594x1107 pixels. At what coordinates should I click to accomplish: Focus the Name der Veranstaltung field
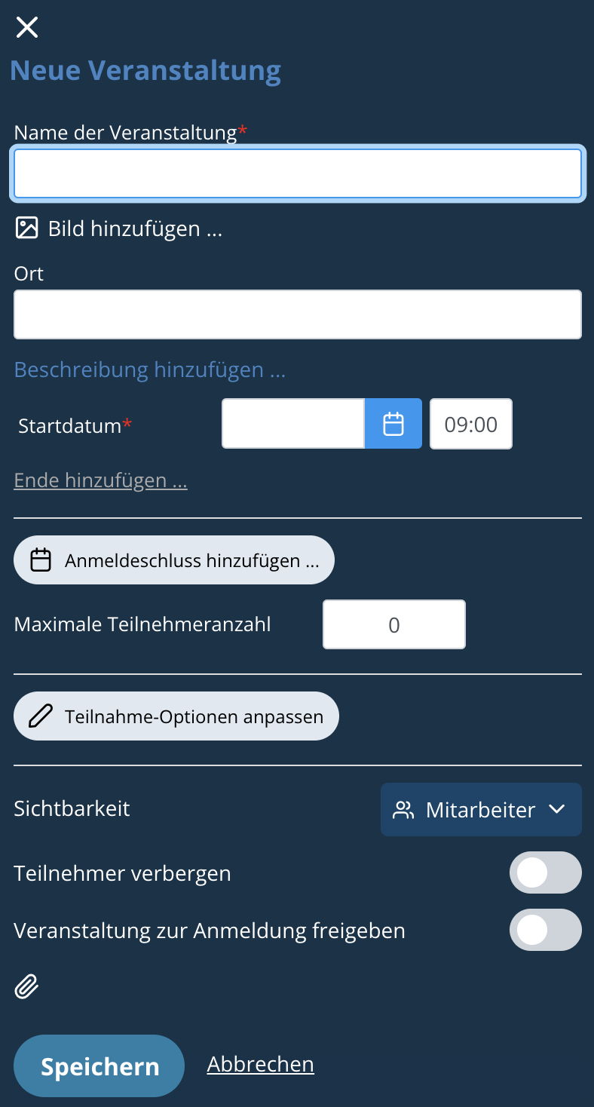(x=297, y=173)
